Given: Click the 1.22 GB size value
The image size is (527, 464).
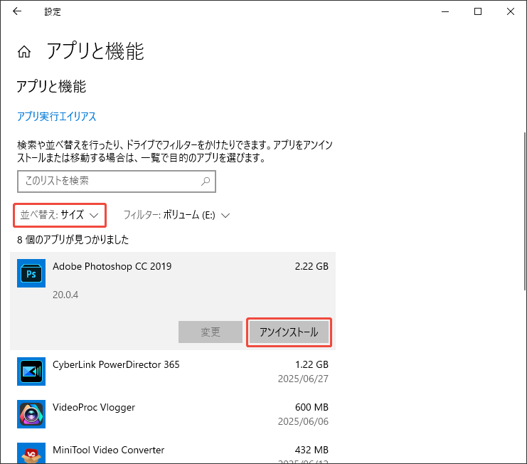Looking at the screenshot, I should coord(312,364).
